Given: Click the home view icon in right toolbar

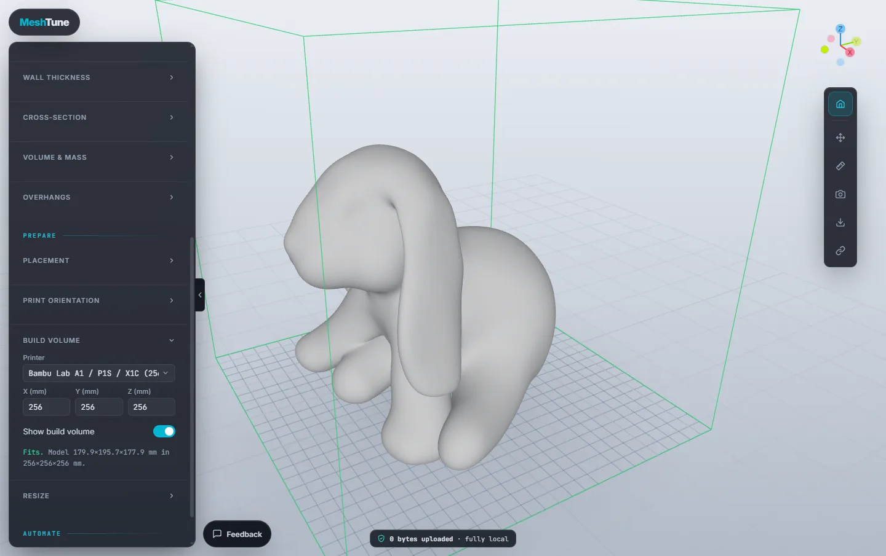Looking at the screenshot, I should (x=840, y=104).
